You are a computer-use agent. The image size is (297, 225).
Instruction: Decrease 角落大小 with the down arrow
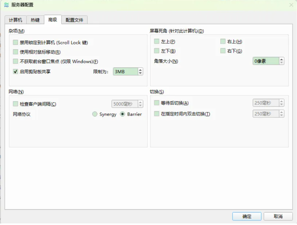(281, 63)
